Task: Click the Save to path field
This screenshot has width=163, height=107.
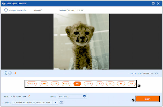Action: coord(32,103)
